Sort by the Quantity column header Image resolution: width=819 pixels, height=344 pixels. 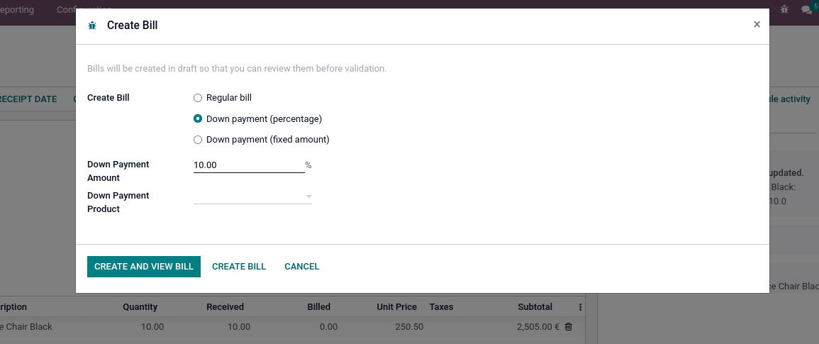coord(140,307)
